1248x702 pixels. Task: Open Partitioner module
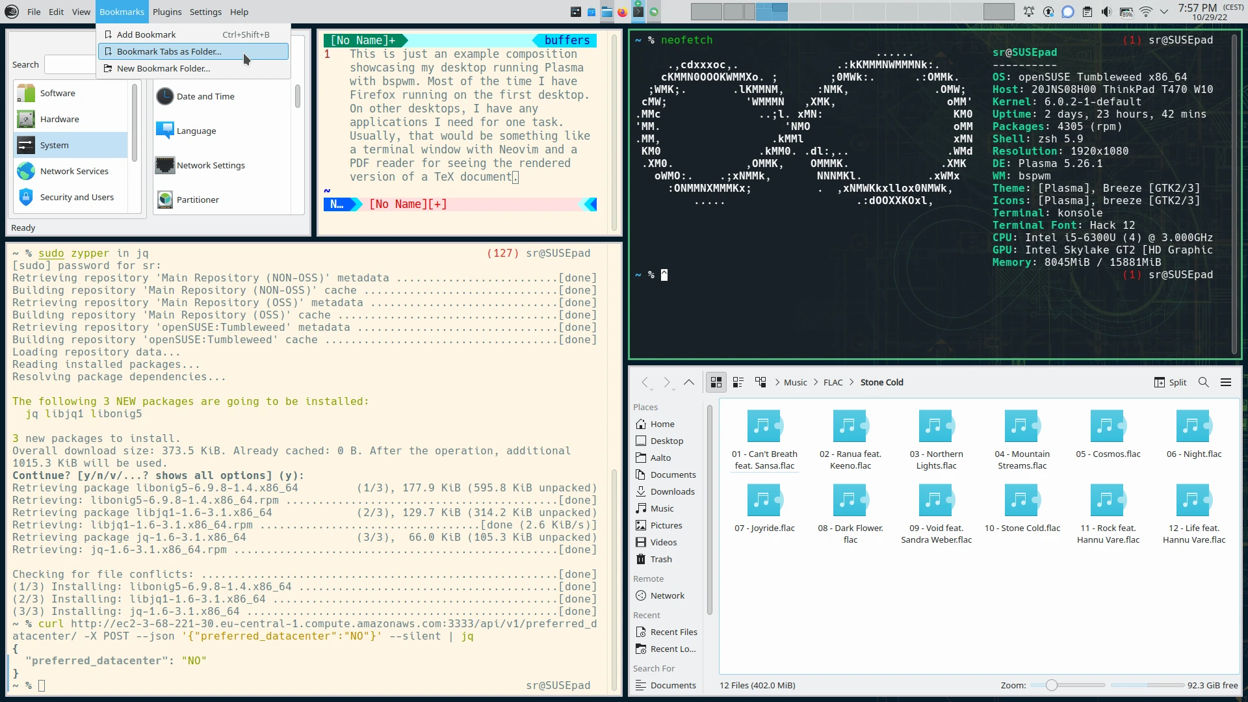click(187, 200)
